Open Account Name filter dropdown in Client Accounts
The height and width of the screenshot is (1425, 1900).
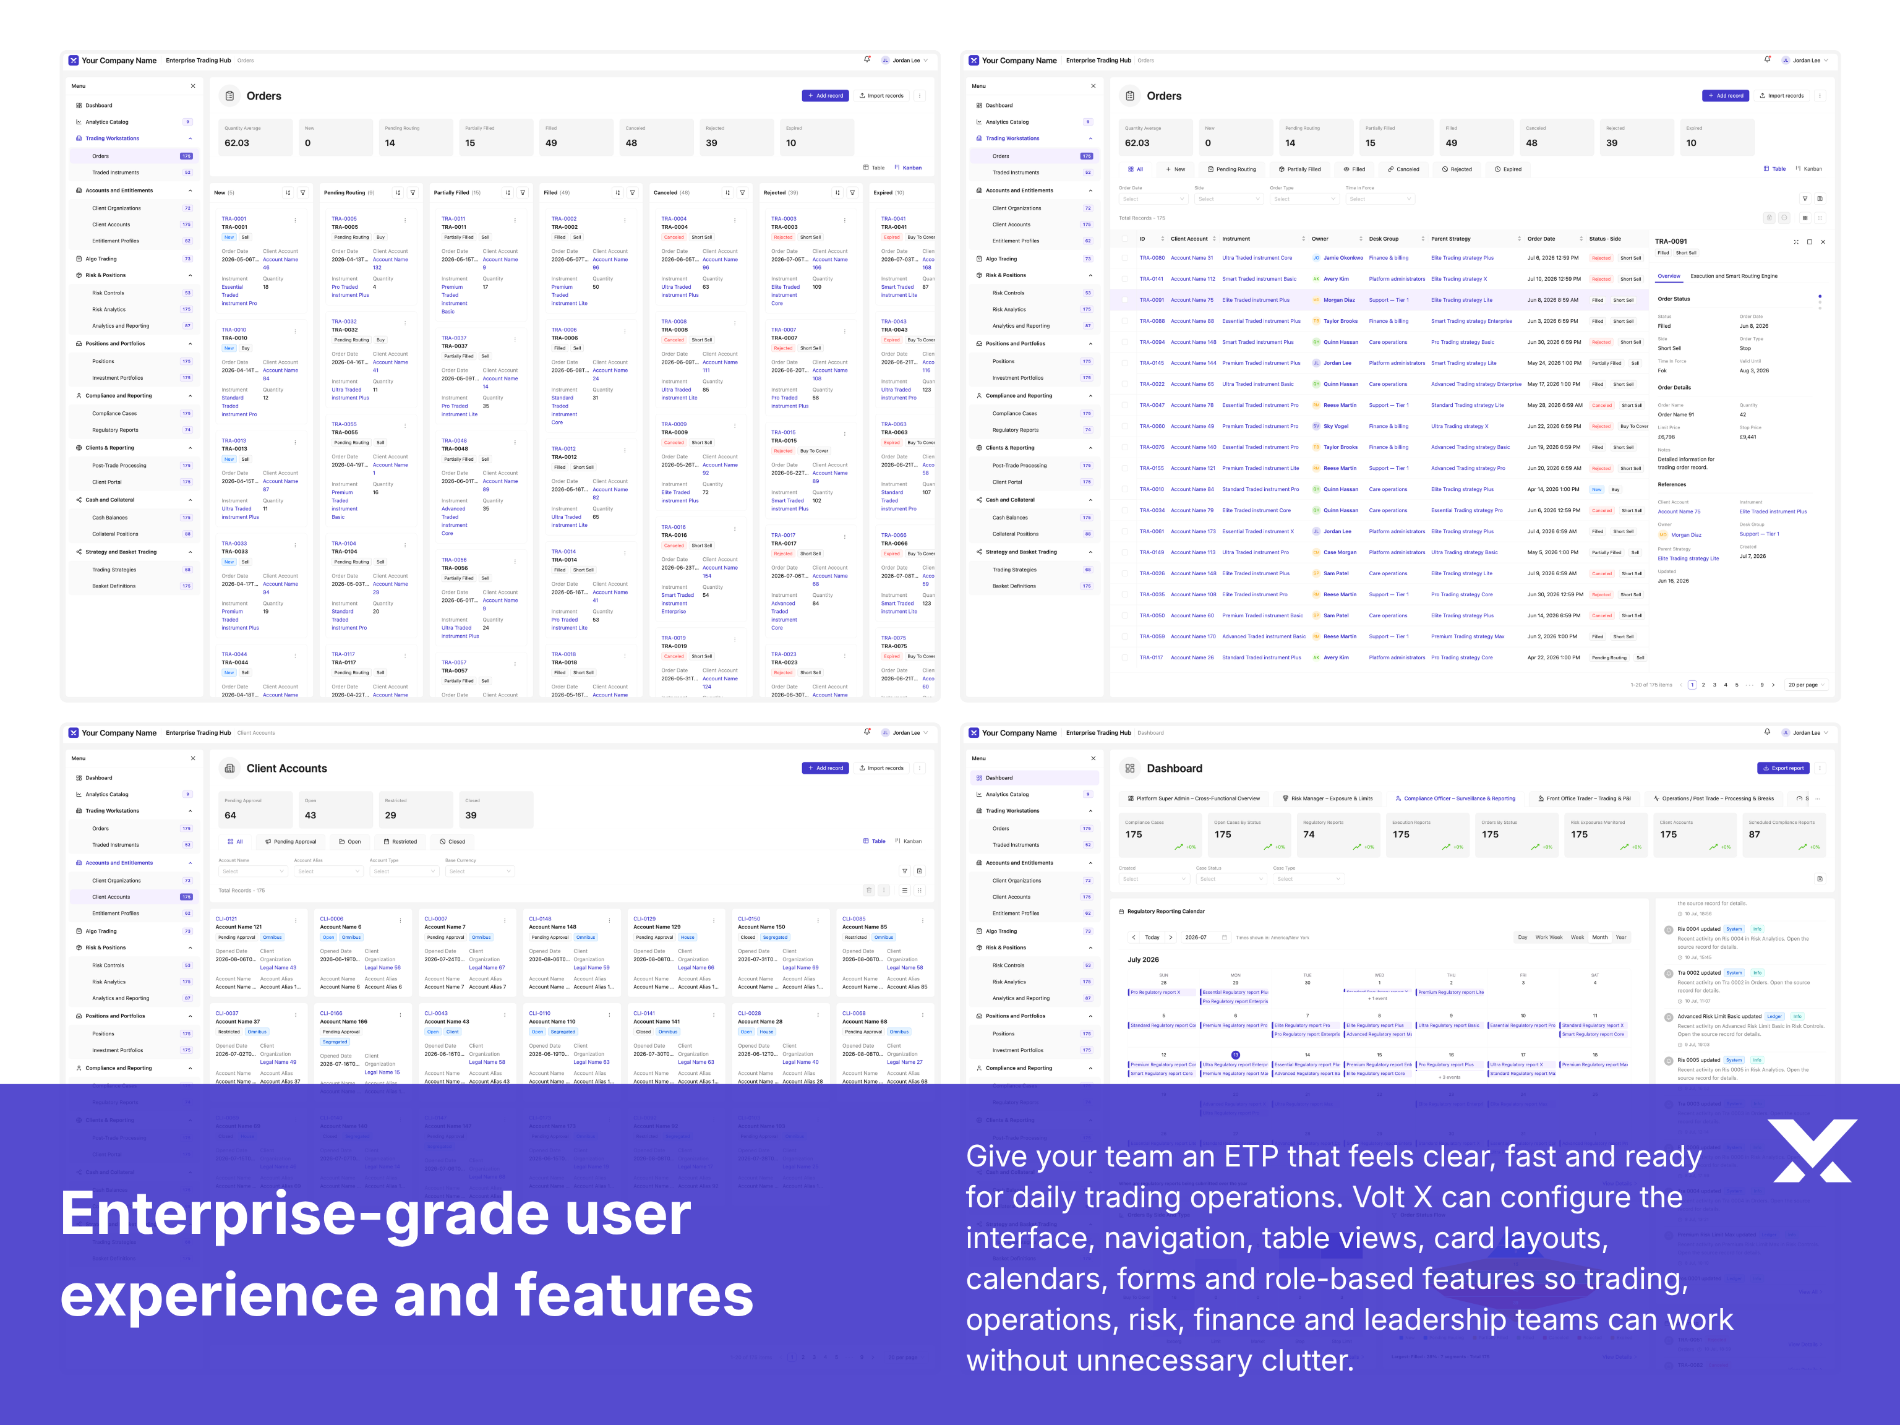tap(252, 872)
